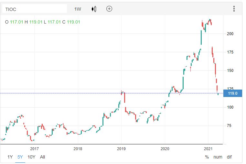Click the 200 price axis label

[230, 34]
